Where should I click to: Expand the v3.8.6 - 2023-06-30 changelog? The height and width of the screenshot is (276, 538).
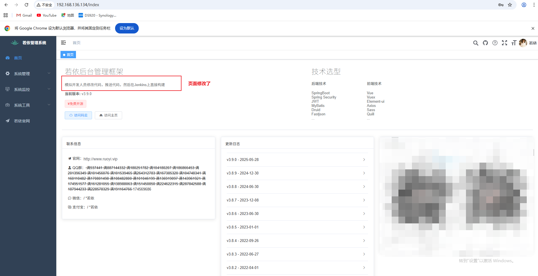[297, 214]
